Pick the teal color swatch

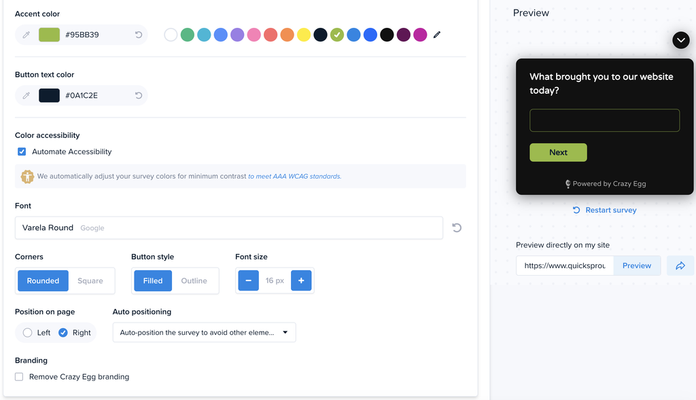coord(204,35)
